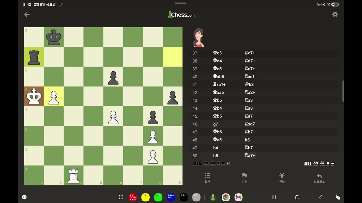Jump to move 44 white's Kb4

pyautogui.click(x=217, y=108)
